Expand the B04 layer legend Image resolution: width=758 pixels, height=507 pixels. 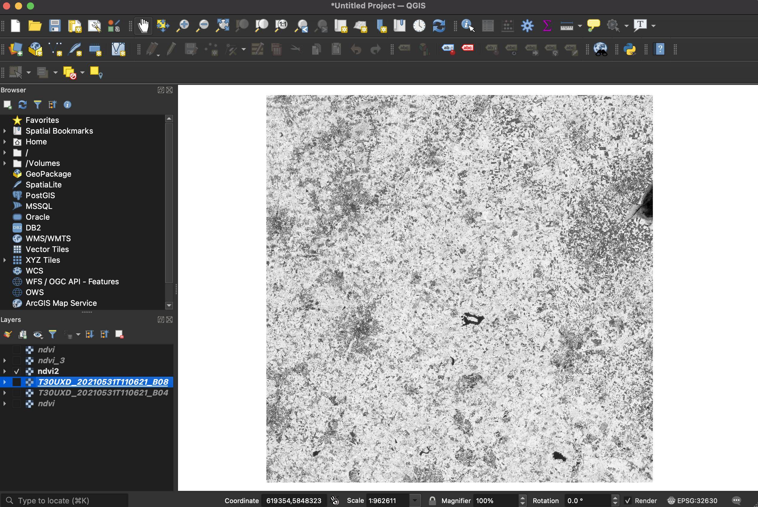tap(4, 393)
